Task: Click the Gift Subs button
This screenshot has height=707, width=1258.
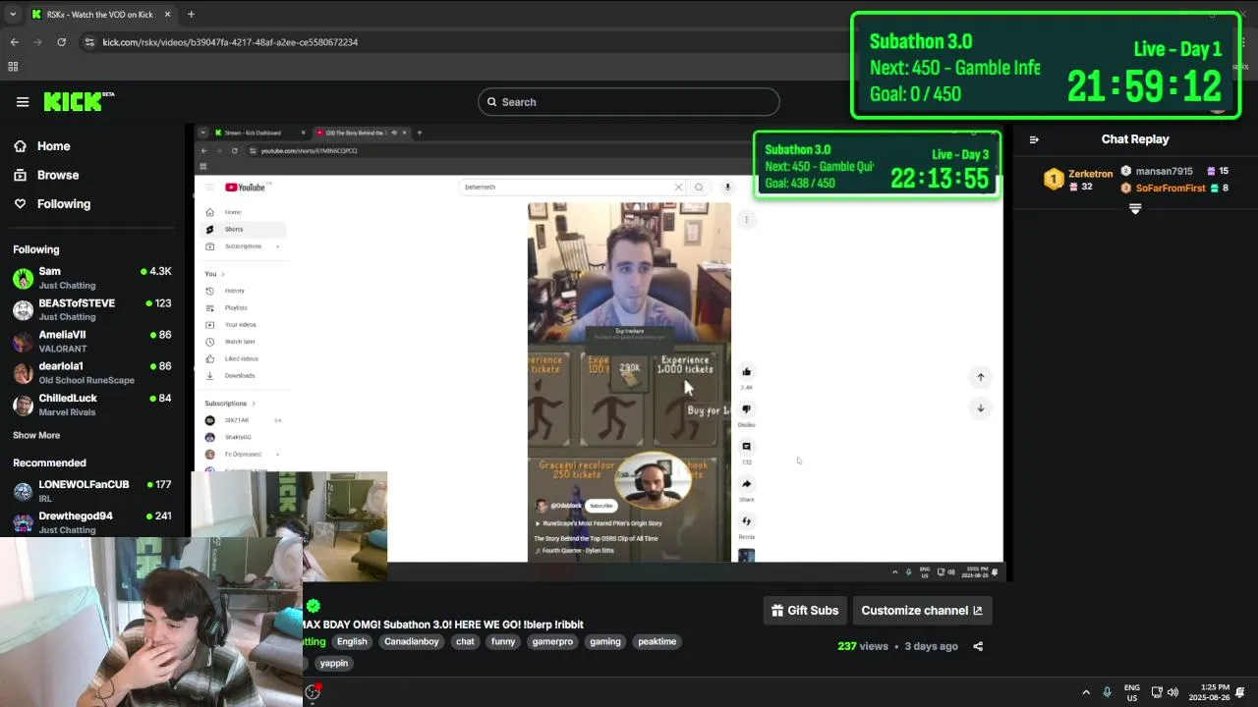Action: pyautogui.click(x=805, y=611)
